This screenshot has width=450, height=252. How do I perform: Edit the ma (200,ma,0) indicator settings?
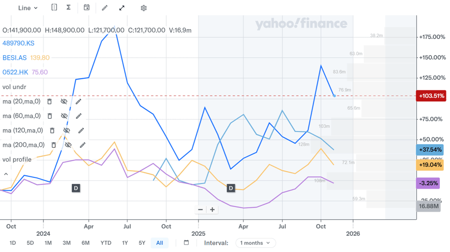click(82, 145)
